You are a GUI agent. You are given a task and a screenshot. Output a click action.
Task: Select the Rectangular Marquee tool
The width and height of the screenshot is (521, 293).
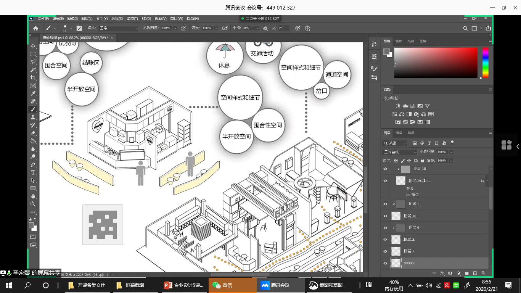click(x=33, y=54)
